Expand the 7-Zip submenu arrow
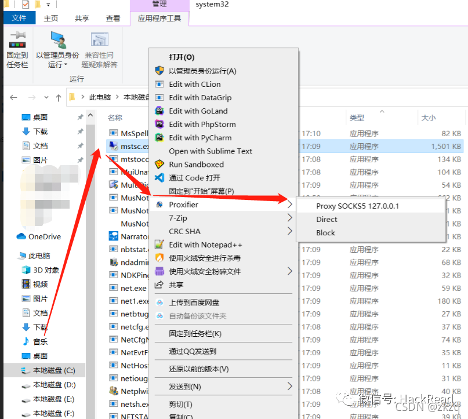 click(289, 218)
